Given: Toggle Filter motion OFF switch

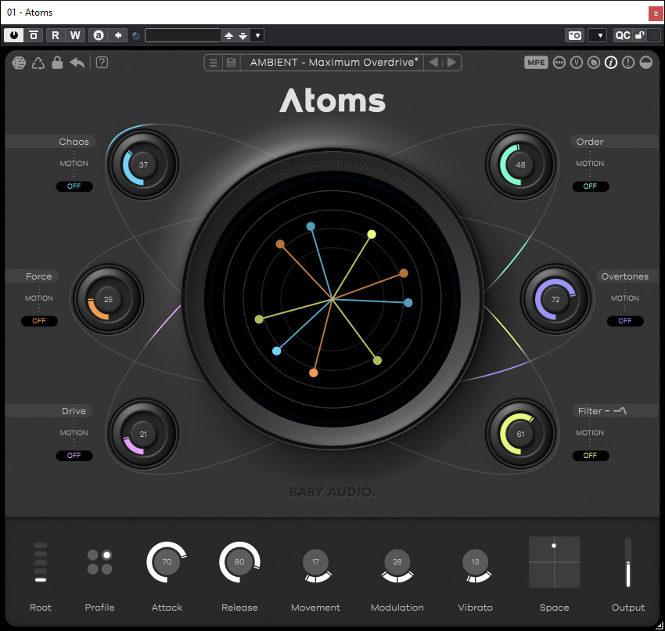Looking at the screenshot, I should click(x=590, y=456).
